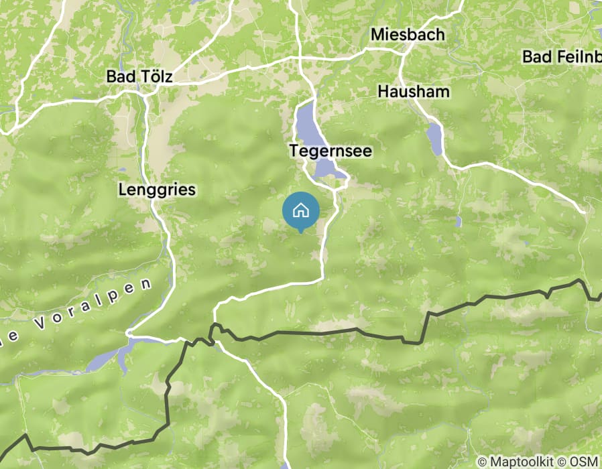
Task: Click the small pond west of Lenggries
Action: click(122, 170)
